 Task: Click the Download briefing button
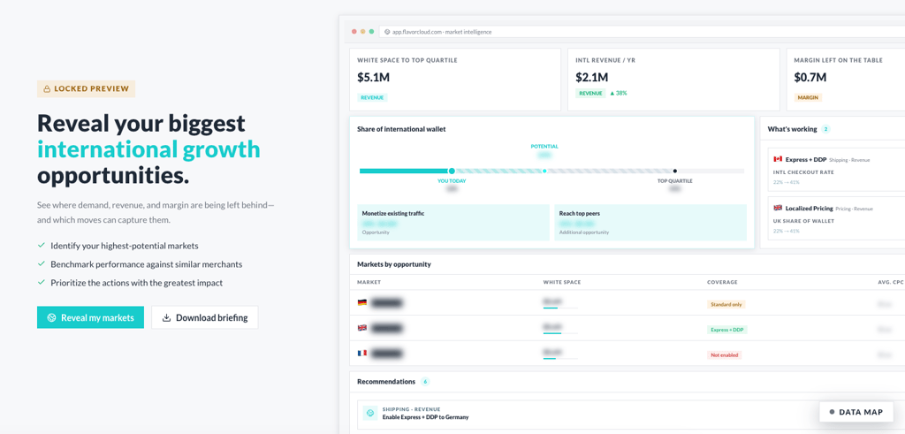point(205,317)
